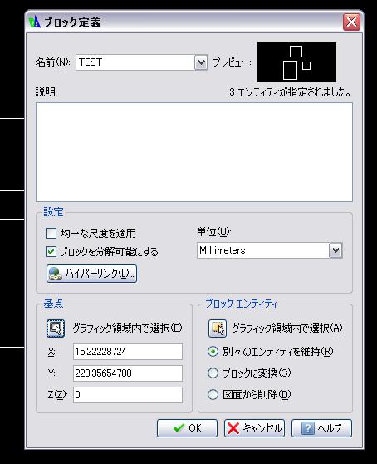
Task: Click the X coordinate field 15.22228724
Action: 128,352
